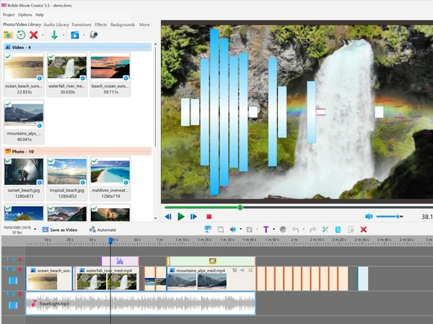433x324 pixels.
Task: Toggle checkbox on maldives_overwat photo
Action: tap(95, 161)
